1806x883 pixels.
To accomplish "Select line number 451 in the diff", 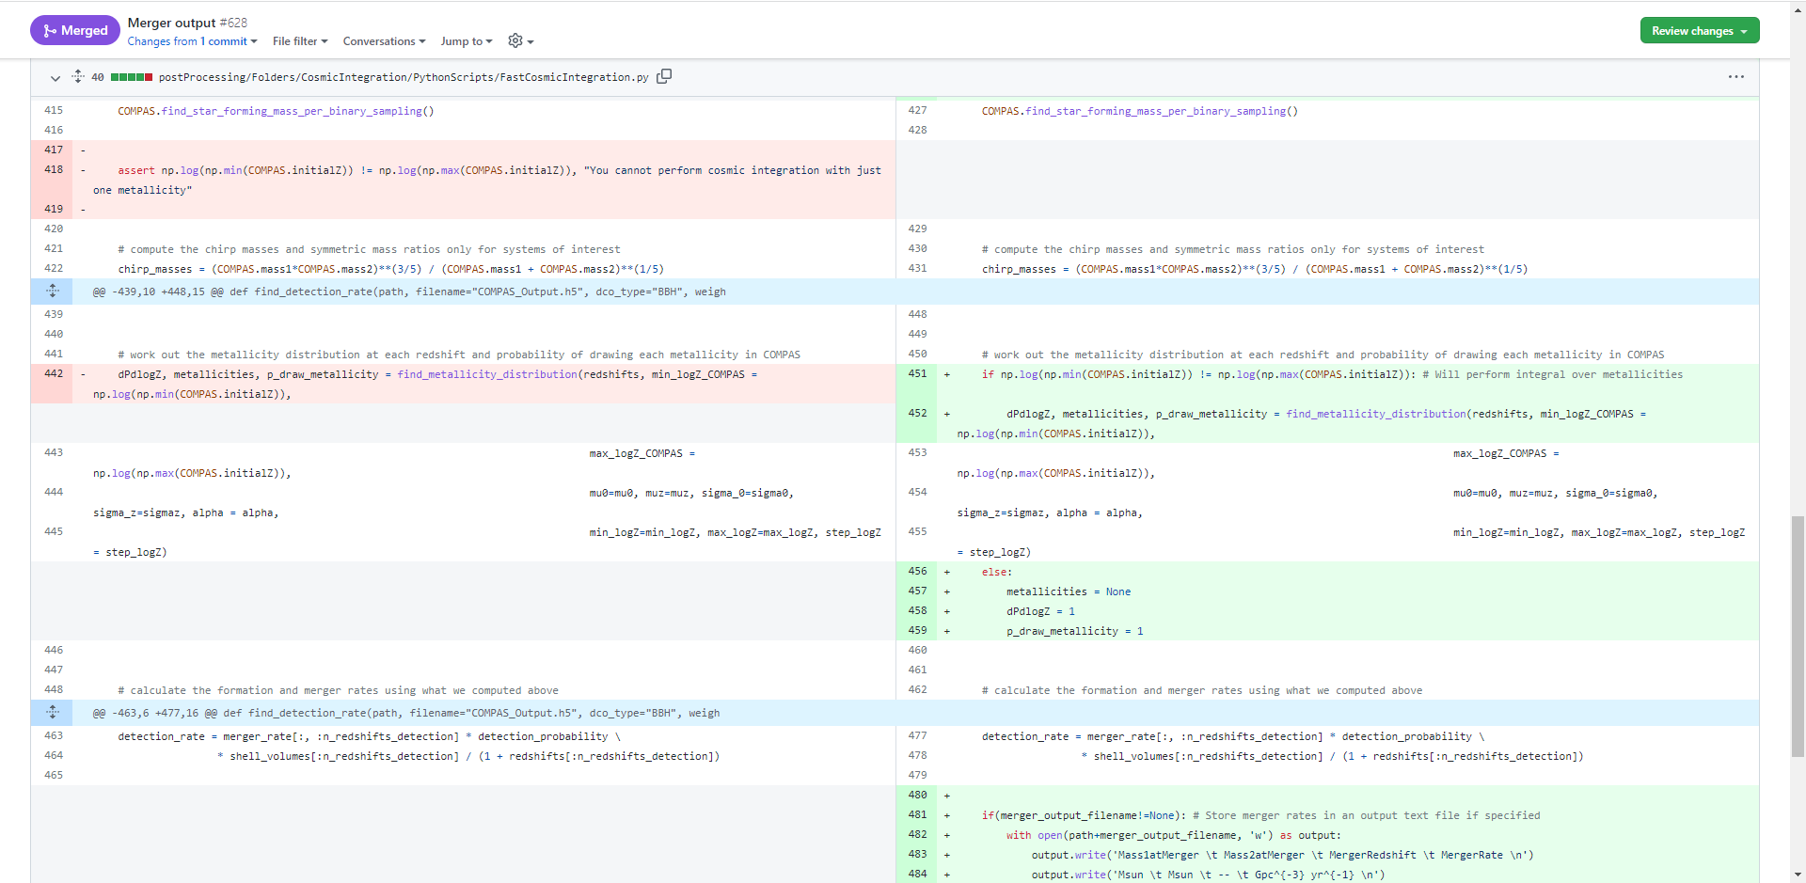I will pyautogui.click(x=917, y=373).
